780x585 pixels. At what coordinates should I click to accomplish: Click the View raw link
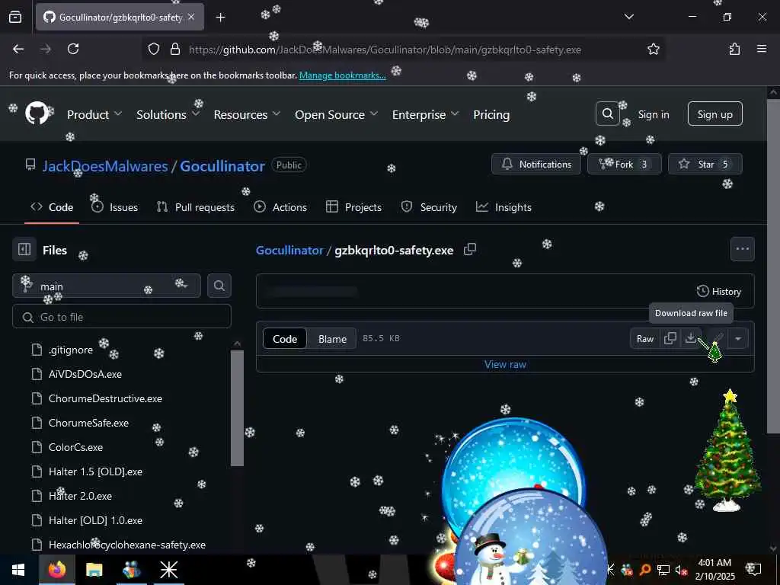(505, 364)
